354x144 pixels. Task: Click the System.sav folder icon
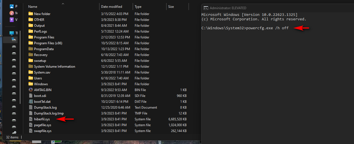click(31, 72)
